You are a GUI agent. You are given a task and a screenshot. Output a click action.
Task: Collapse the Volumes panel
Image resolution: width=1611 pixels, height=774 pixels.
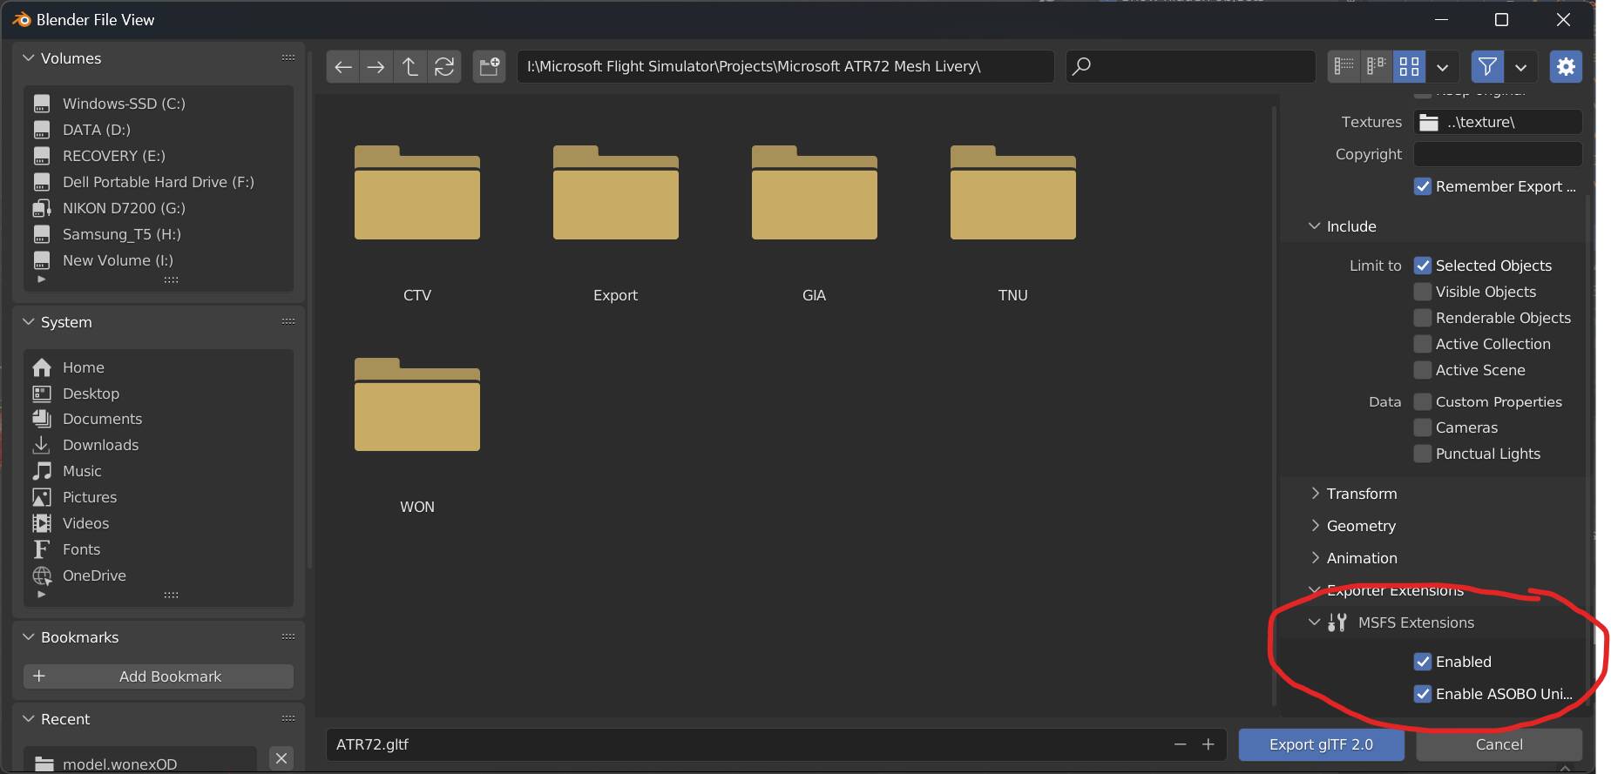pos(29,58)
